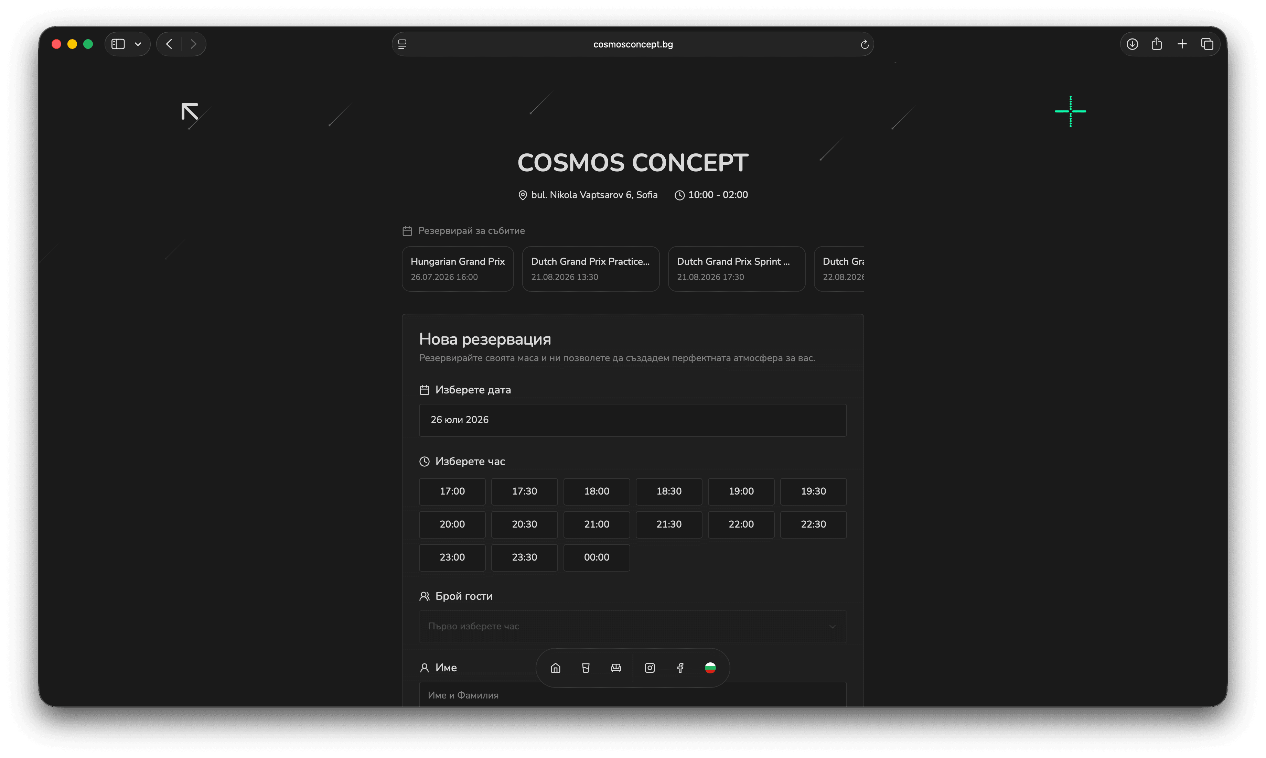Pick the 18:00 time slot

coord(597,491)
